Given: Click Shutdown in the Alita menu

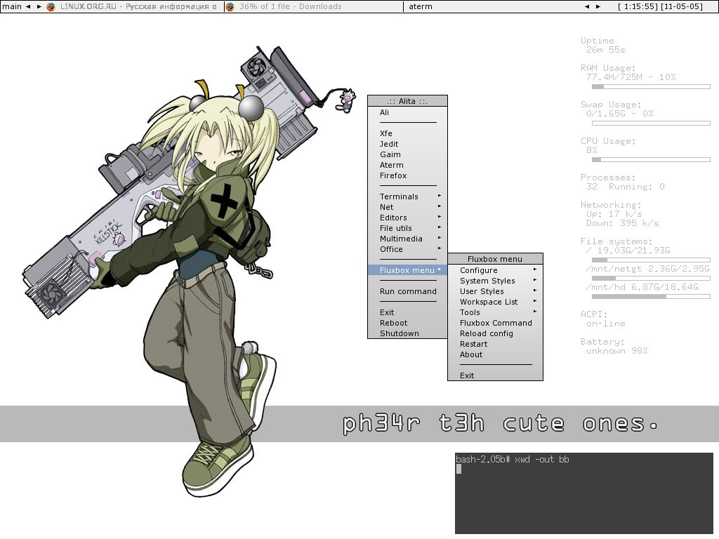Looking at the screenshot, I should tap(400, 333).
